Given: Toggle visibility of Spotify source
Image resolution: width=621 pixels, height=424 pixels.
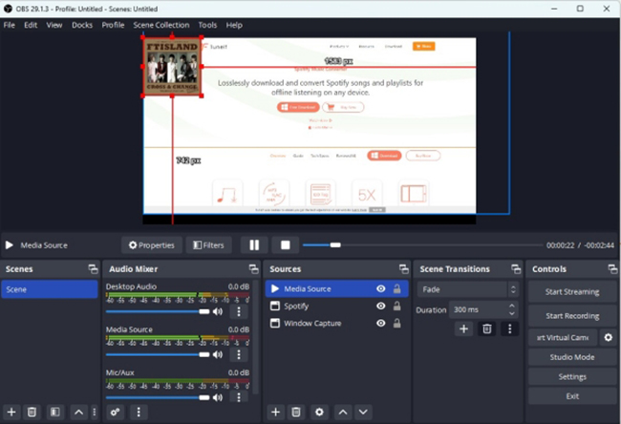Looking at the screenshot, I should 380,306.
